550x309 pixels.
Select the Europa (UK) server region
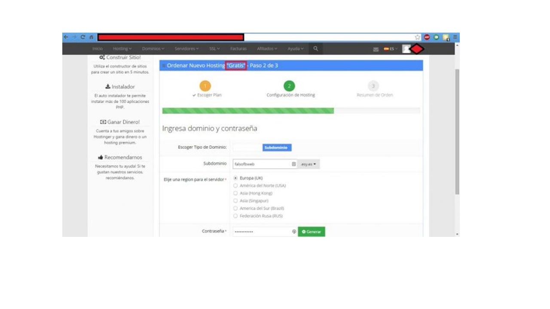(x=235, y=178)
